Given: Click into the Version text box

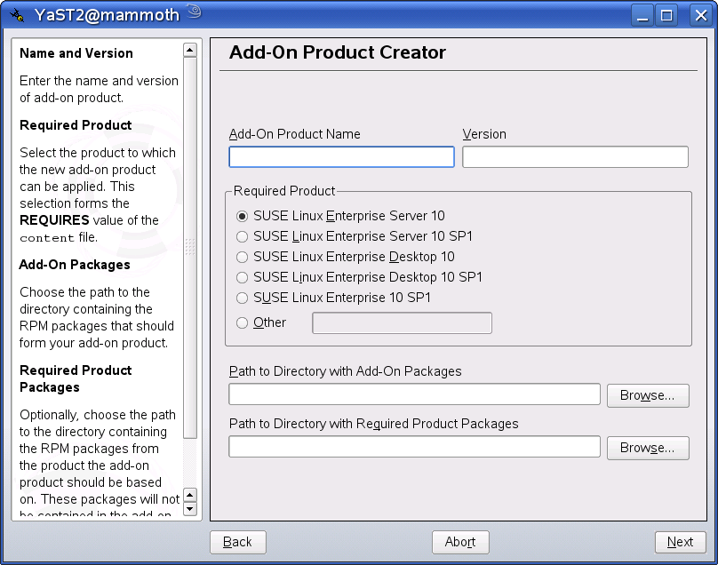Looking at the screenshot, I should coord(575,157).
